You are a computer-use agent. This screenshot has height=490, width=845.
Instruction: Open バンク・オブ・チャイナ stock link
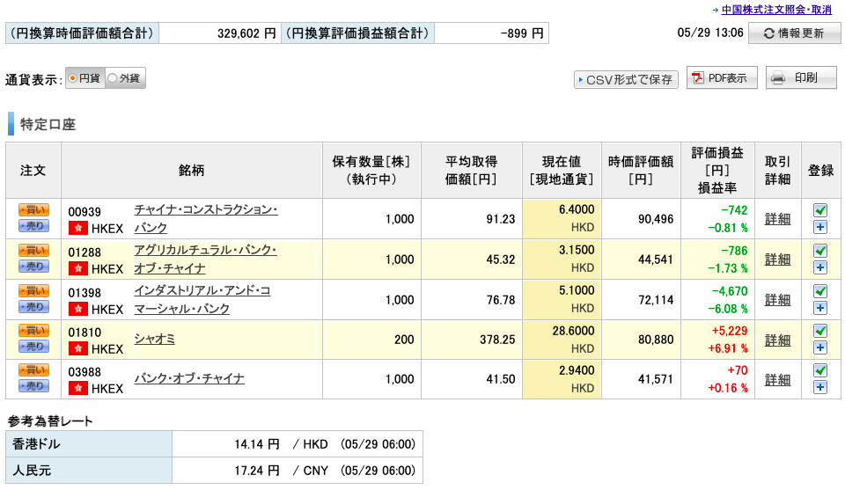189,378
